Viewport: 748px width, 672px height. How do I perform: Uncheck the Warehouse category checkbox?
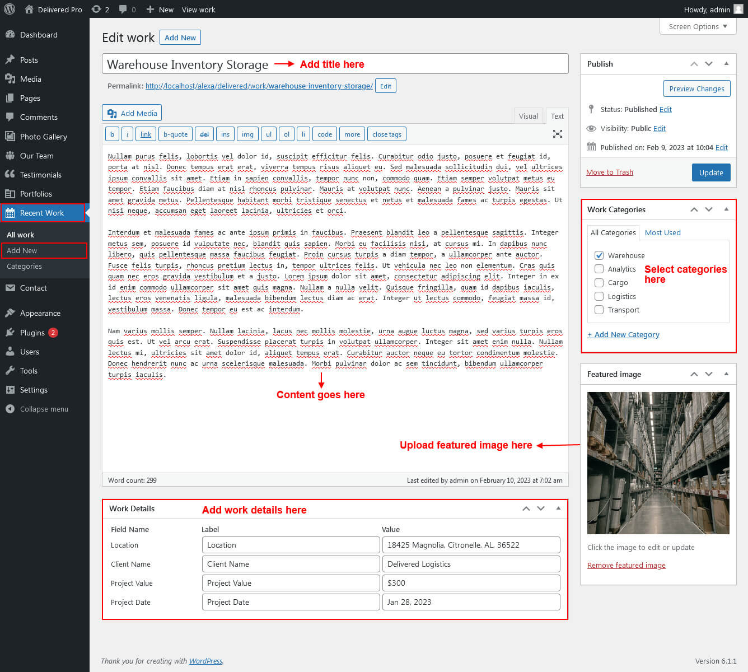click(599, 255)
